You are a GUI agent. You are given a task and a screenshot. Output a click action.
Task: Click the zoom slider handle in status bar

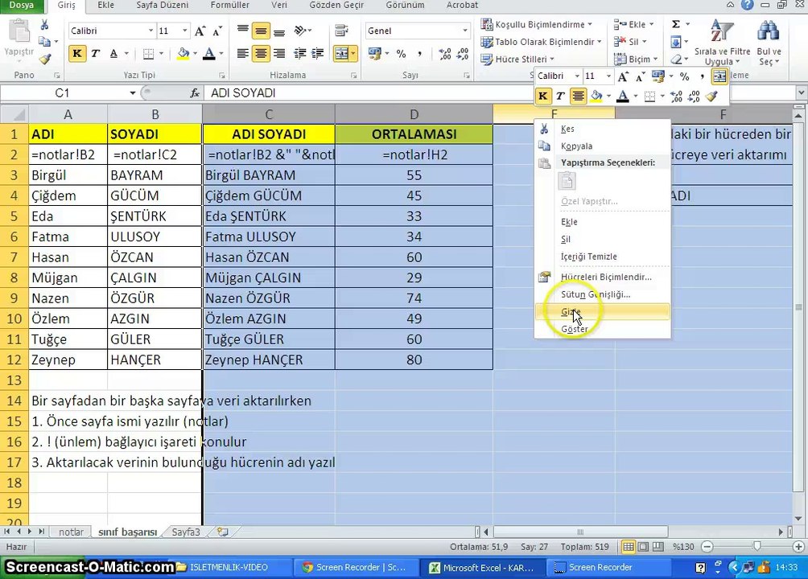pos(756,547)
